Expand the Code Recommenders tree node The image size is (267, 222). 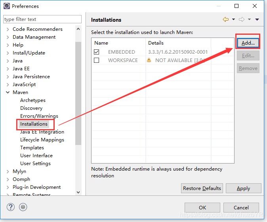(8, 29)
